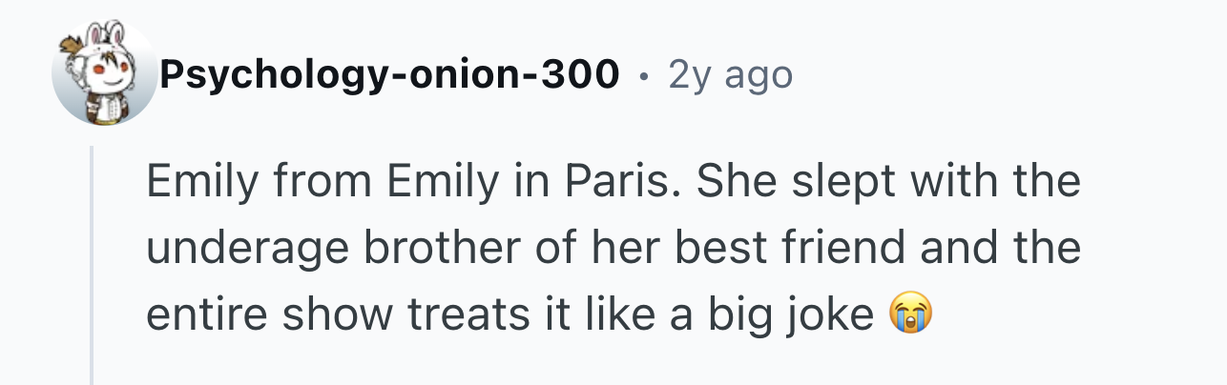Select the crying face emoji

[x=910, y=314]
